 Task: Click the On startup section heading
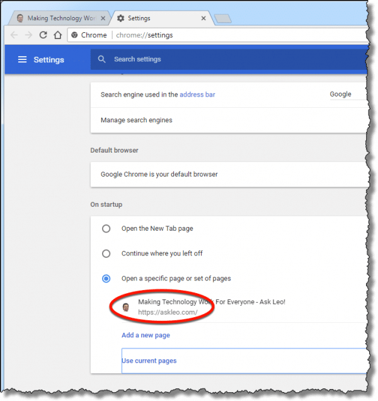coord(106,204)
